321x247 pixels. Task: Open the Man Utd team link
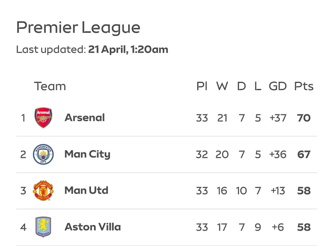[x=86, y=190]
